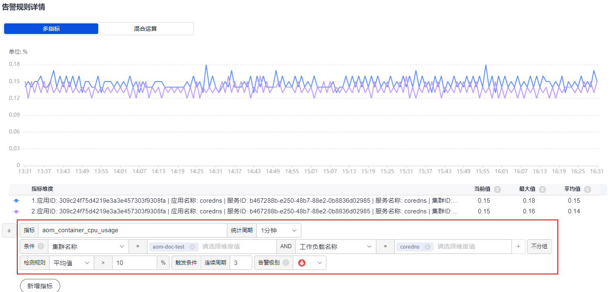Open the alarm severity level dropdown

310,263
